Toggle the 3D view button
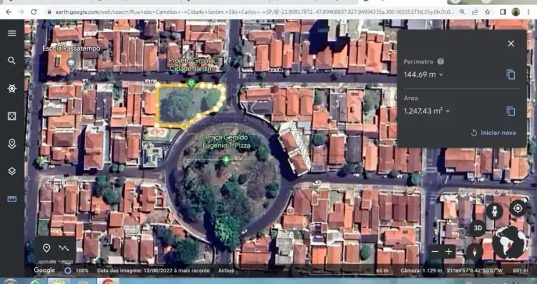The height and width of the screenshot is (284, 537). point(478,228)
